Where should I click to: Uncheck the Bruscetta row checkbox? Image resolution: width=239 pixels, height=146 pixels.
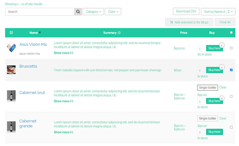231,70
